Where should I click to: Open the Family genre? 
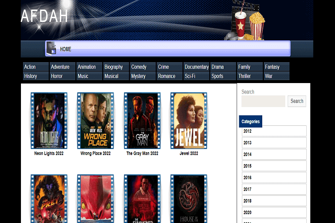coord(250,67)
